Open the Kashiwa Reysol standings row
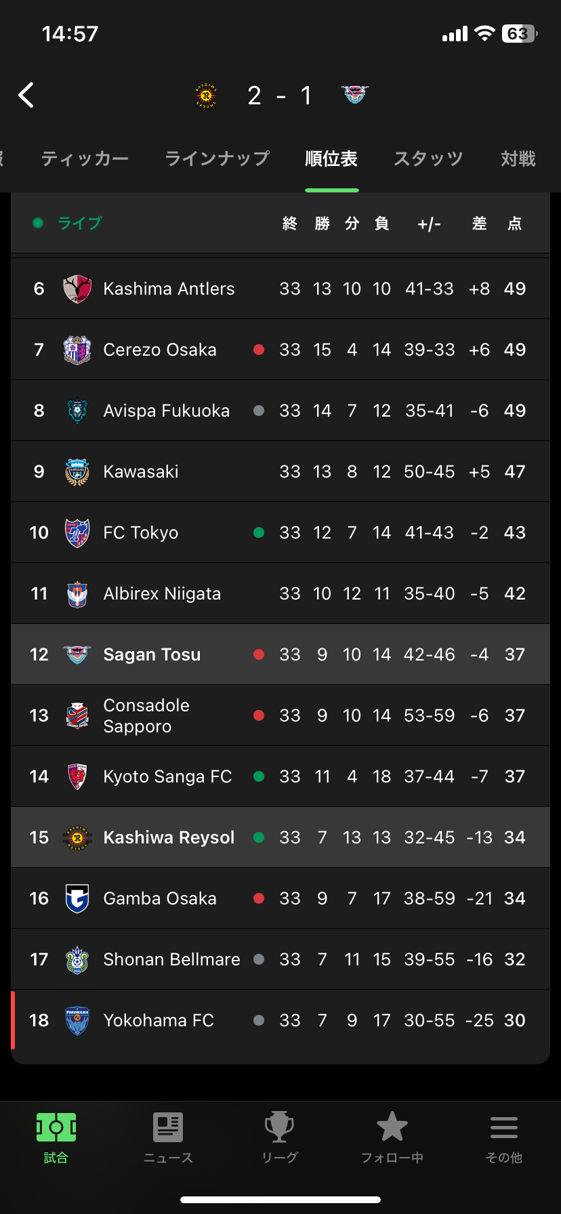561x1214 pixels. (280, 837)
